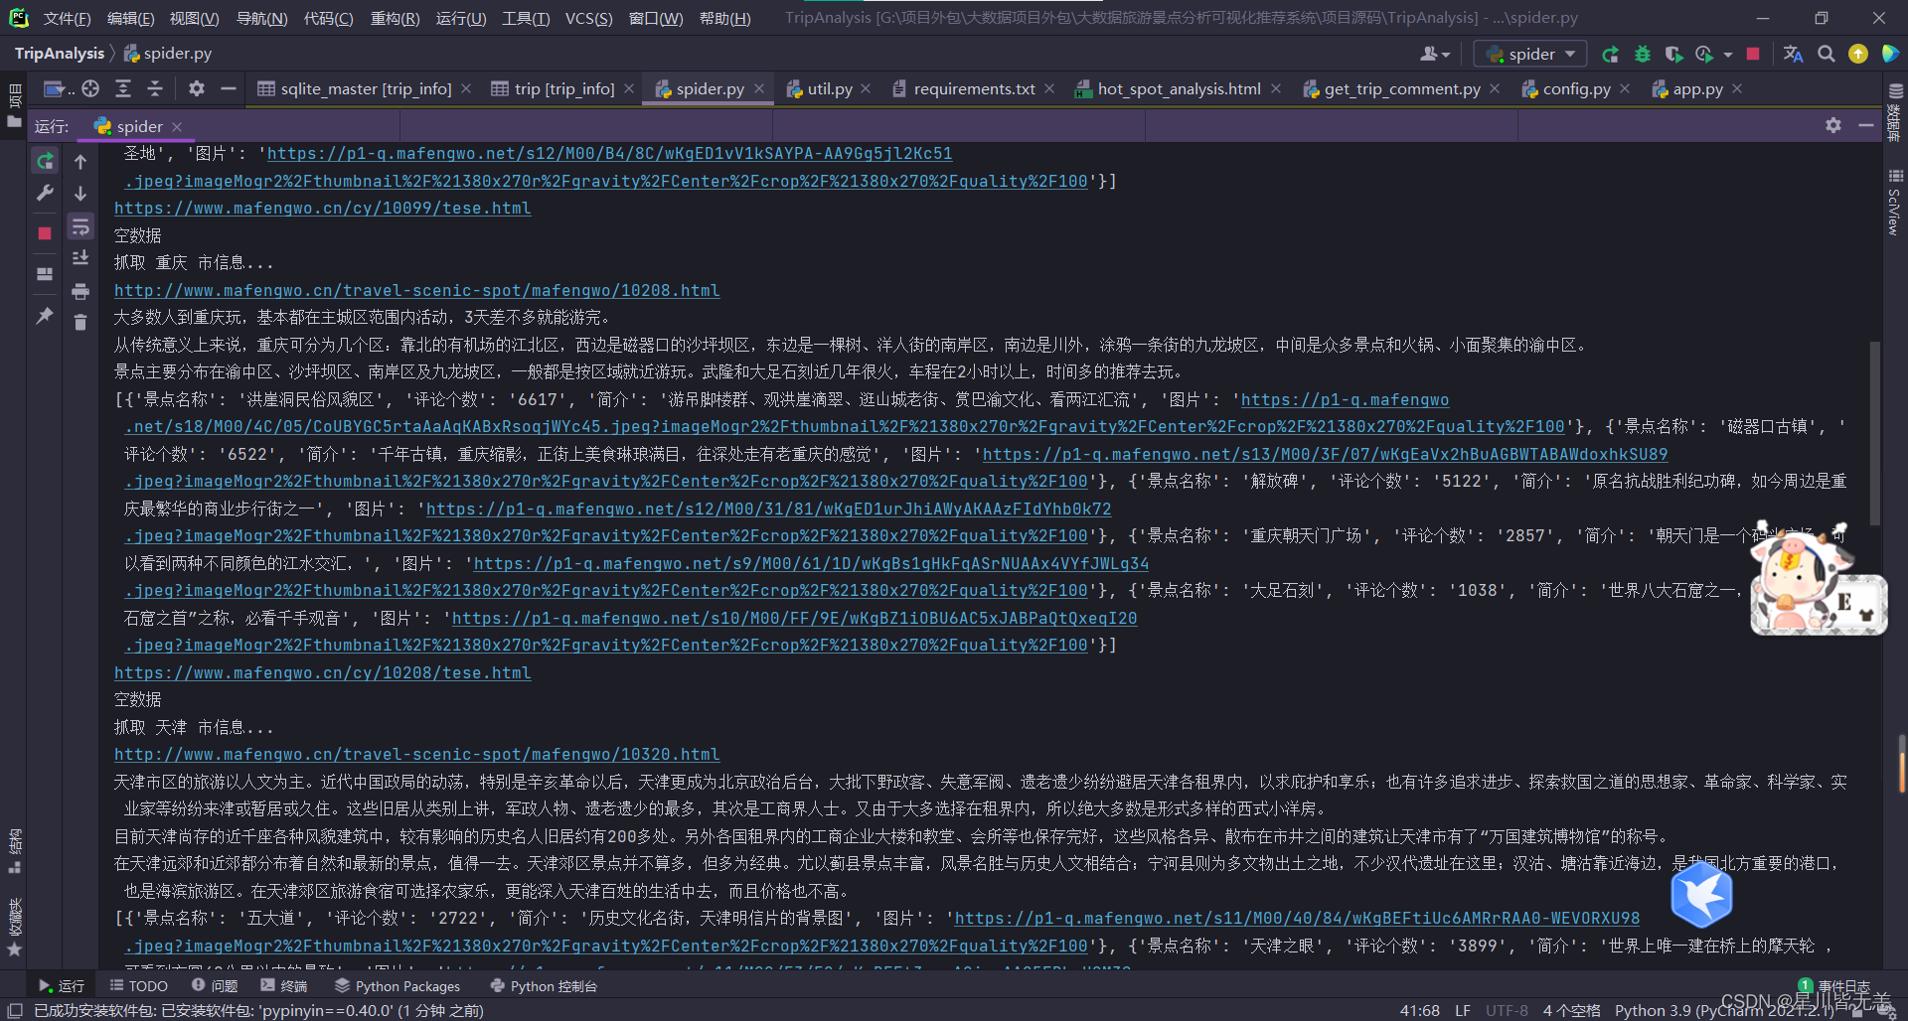Open project panel gear options

pos(197,88)
